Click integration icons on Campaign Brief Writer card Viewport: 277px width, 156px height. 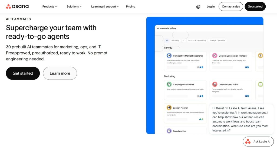(x=200, y=96)
